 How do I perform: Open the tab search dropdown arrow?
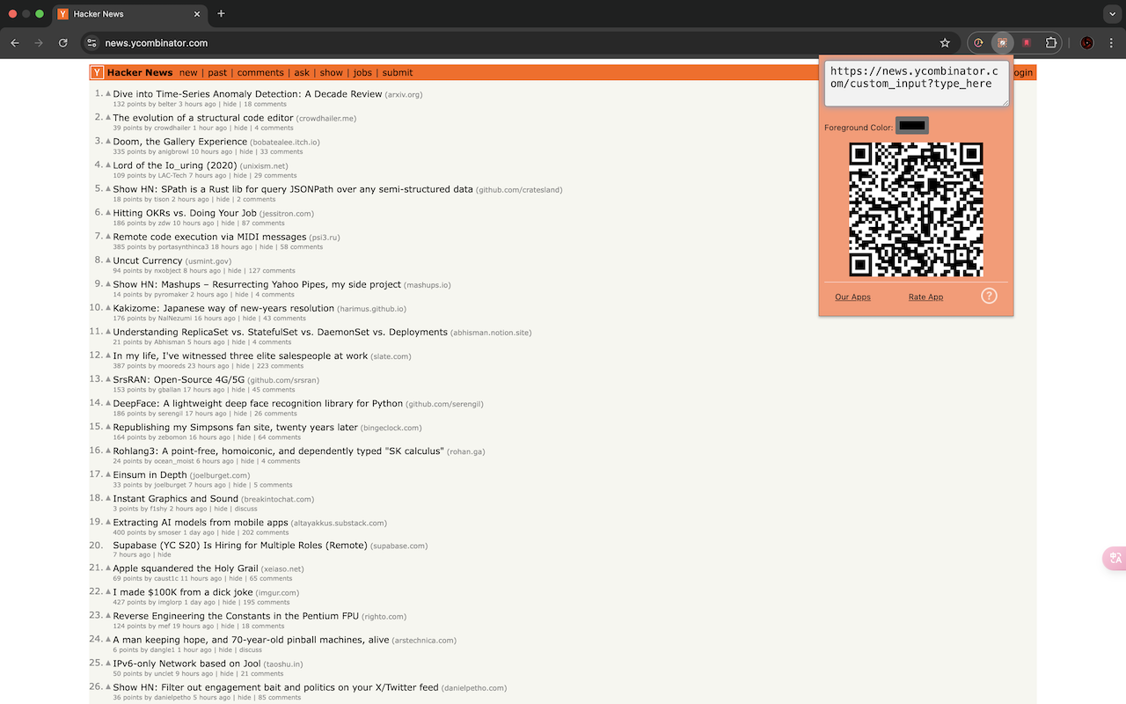pos(1111,14)
